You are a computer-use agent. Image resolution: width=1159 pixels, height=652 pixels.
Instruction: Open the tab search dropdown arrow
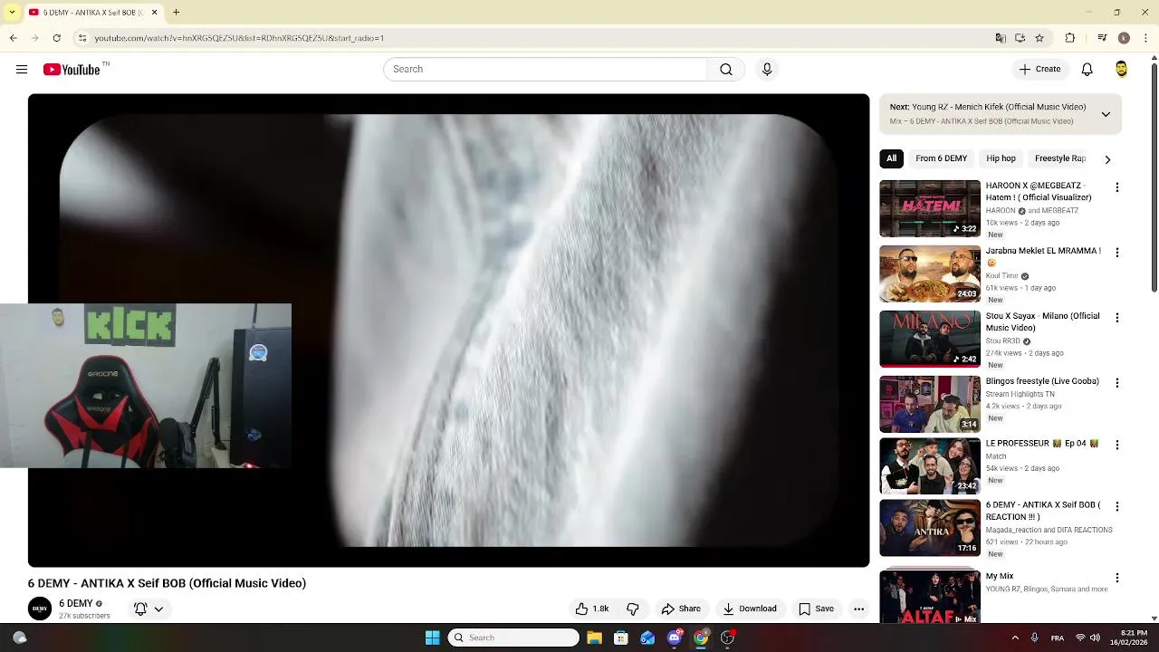pos(12,13)
